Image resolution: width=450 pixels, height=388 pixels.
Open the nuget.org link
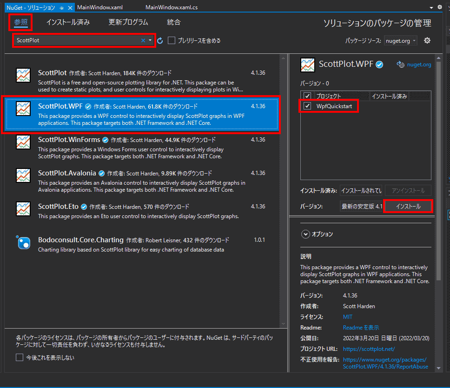click(x=419, y=65)
